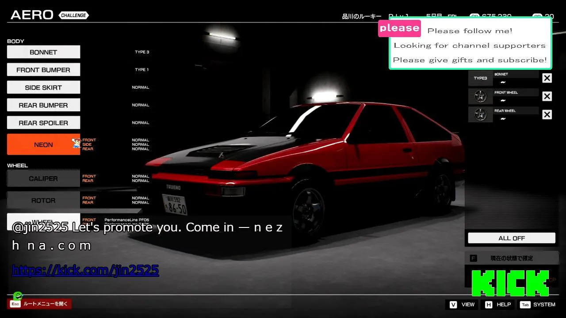
Task: Open the FRONT BUMPER option
Action: [x=43, y=70]
